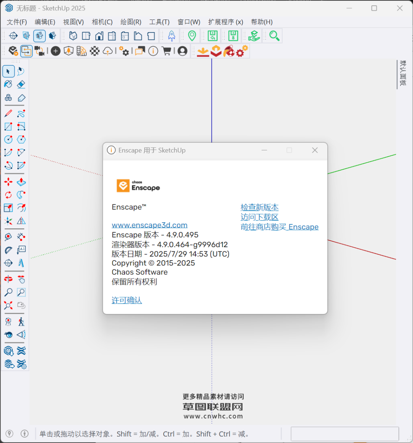Viewport: 413px width, 443px height.
Task: Select the Lasso select tool
Action: click(x=21, y=71)
